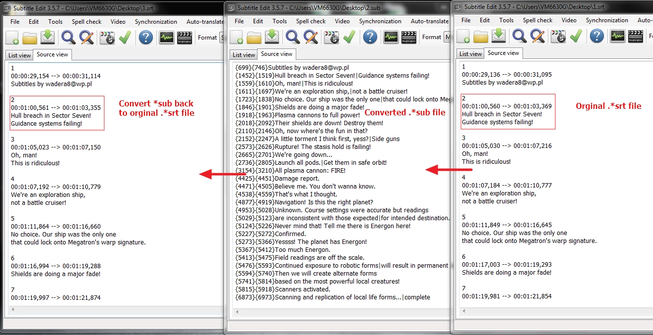Click Open folder icon in 3.srt window

30,38
